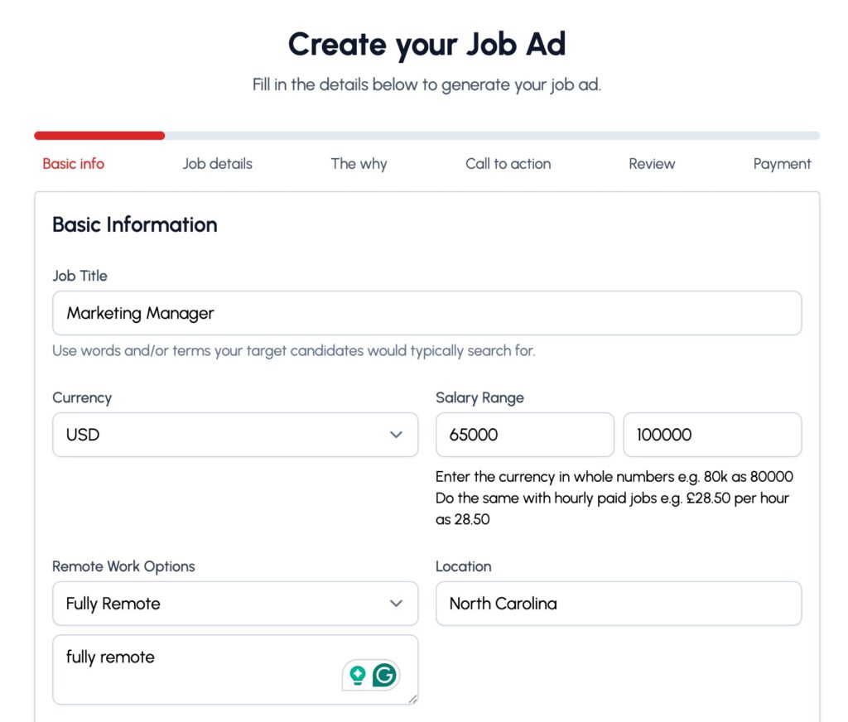Select the Payment step
Image resolution: width=848 pixels, height=722 pixels.
(x=782, y=164)
